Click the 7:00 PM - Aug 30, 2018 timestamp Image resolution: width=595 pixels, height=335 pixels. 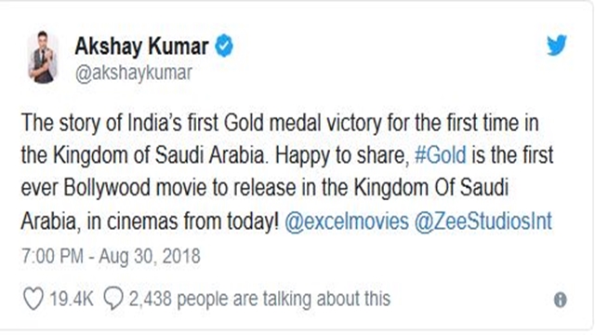(111, 256)
